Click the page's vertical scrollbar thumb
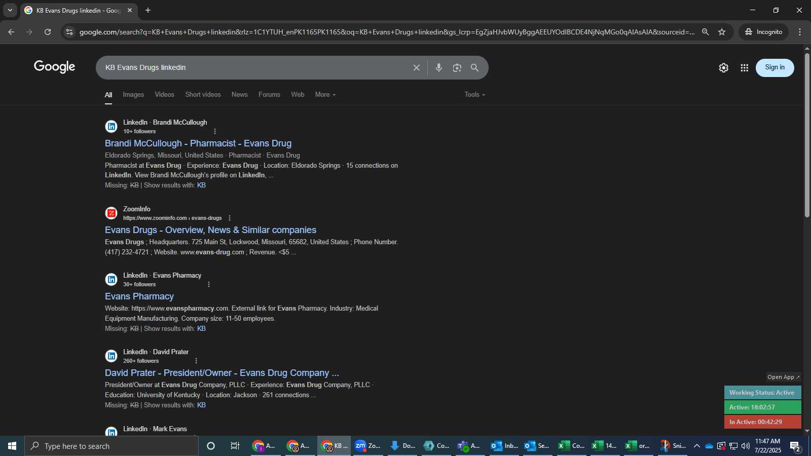The width and height of the screenshot is (811, 456). (x=807, y=135)
